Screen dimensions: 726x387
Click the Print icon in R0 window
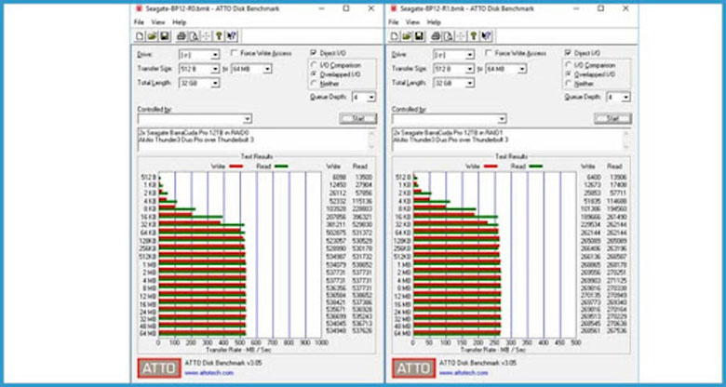coord(181,36)
